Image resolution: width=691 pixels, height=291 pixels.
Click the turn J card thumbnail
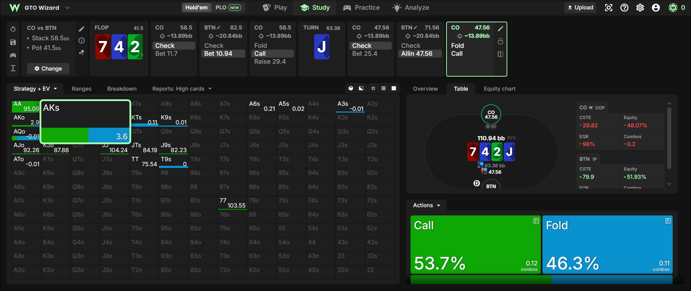tap(322, 47)
